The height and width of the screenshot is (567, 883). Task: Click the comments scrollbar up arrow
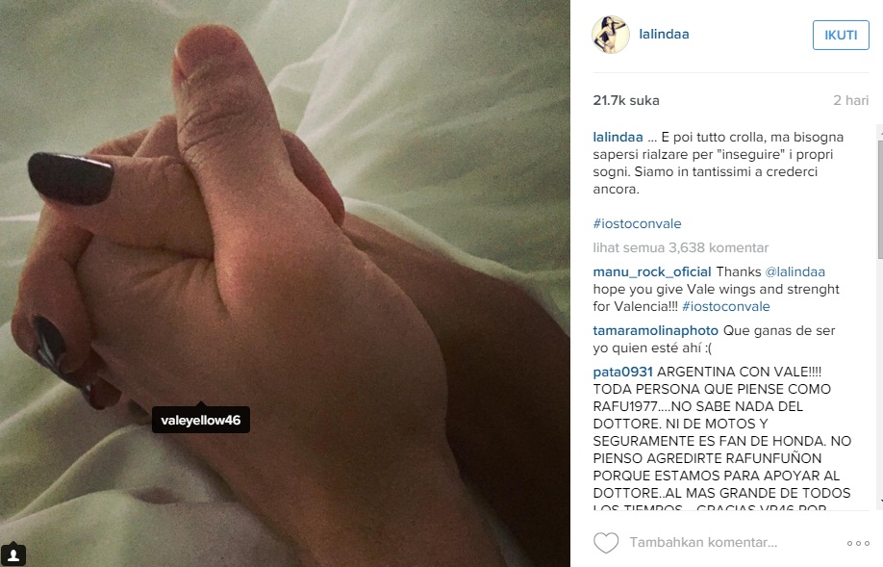click(879, 136)
